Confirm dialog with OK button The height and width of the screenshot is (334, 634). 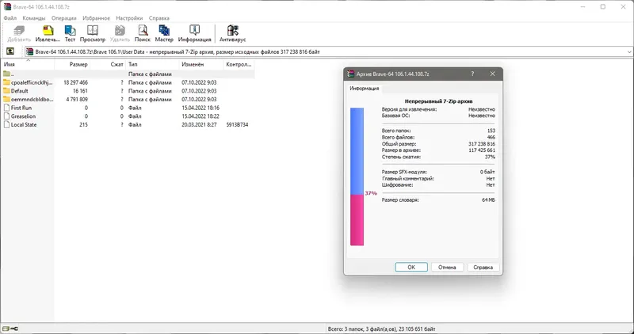coord(411,268)
